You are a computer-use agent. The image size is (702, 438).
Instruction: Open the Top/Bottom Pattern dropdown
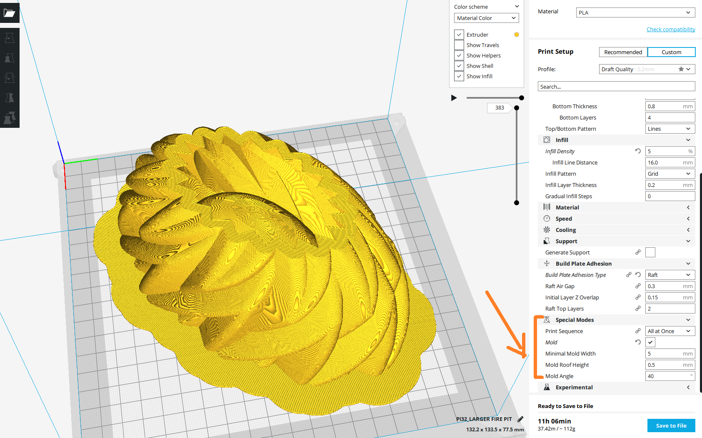click(x=670, y=129)
